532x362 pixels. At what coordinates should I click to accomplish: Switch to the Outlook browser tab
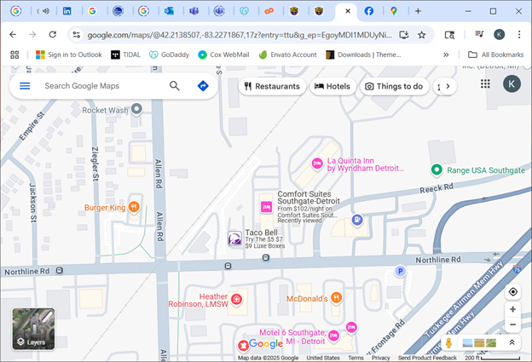(169, 11)
